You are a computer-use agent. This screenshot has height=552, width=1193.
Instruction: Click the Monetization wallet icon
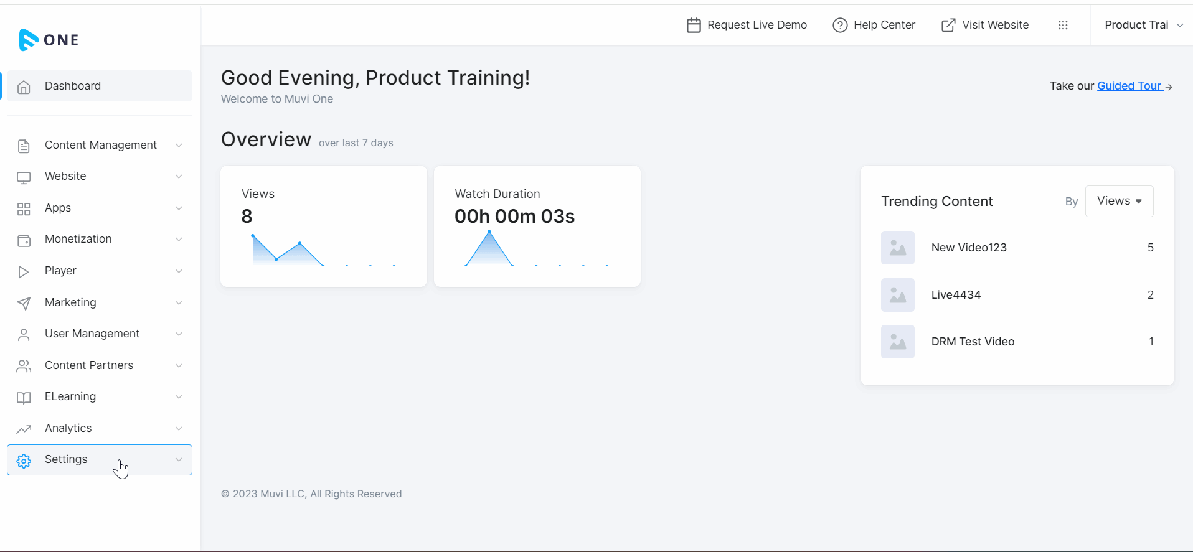(x=24, y=240)
